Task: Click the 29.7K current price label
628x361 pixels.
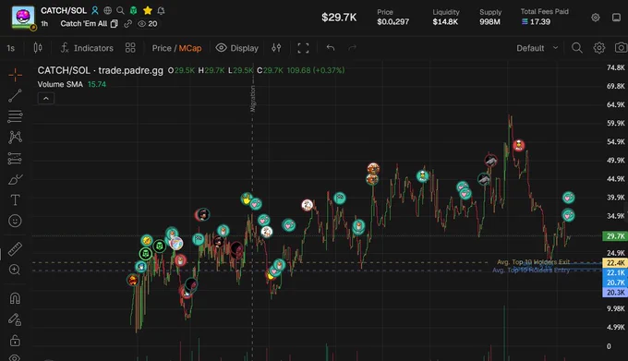Action: pyautogui.click(x=615, y=236)
